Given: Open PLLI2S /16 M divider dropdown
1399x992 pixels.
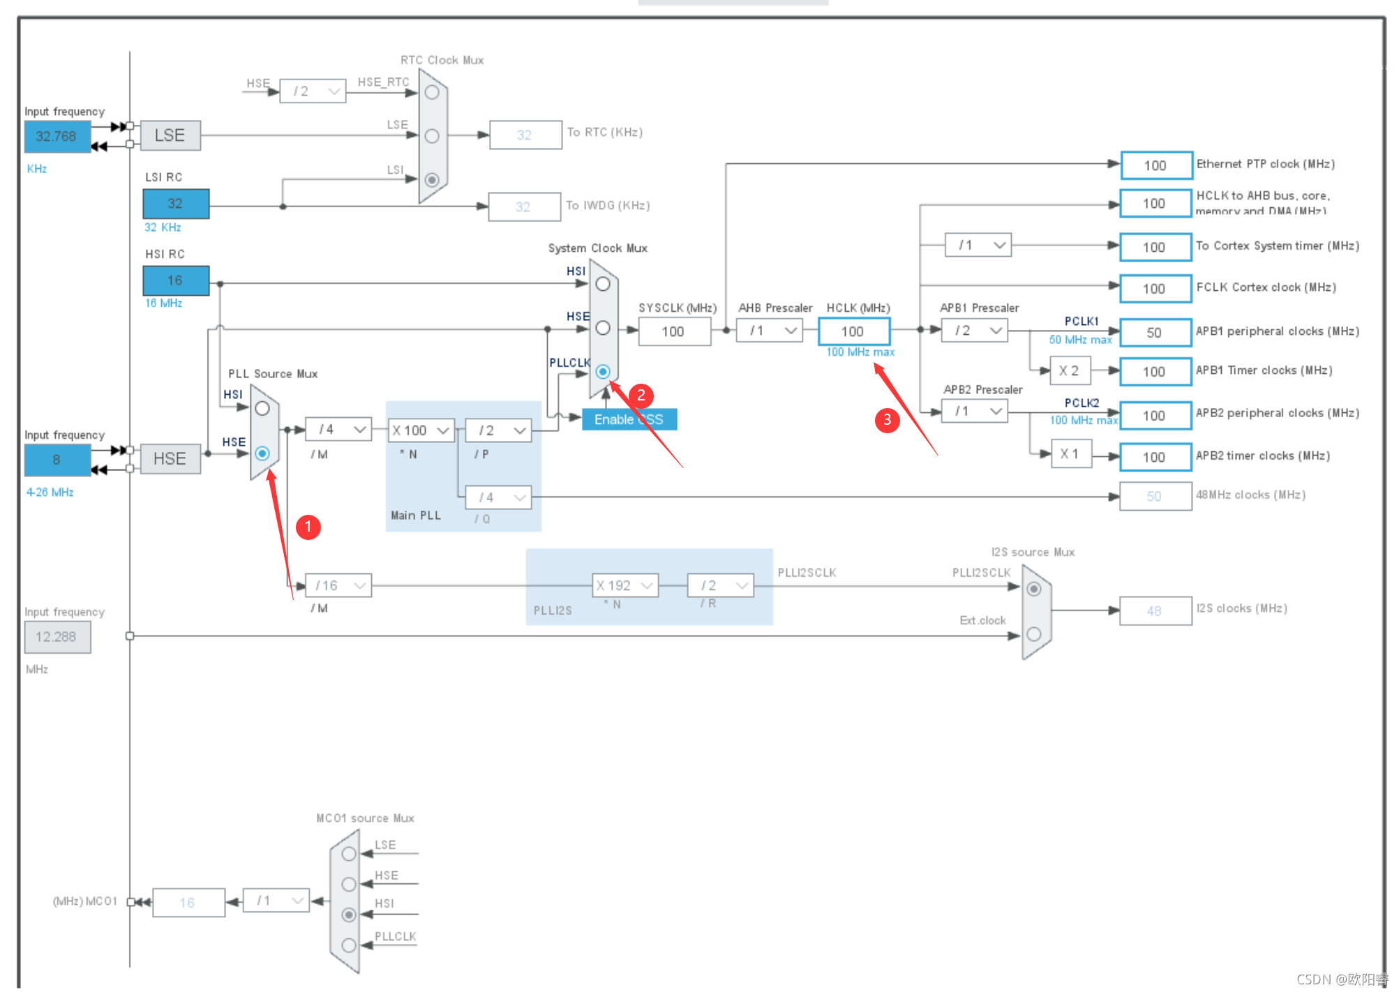Looking at the screenshot, I should [338, 585].
